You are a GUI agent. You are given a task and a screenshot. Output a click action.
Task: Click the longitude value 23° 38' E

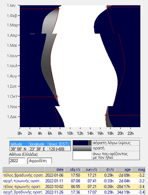[x=38, y=149]
